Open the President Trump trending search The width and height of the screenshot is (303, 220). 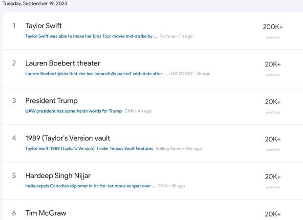51,100
